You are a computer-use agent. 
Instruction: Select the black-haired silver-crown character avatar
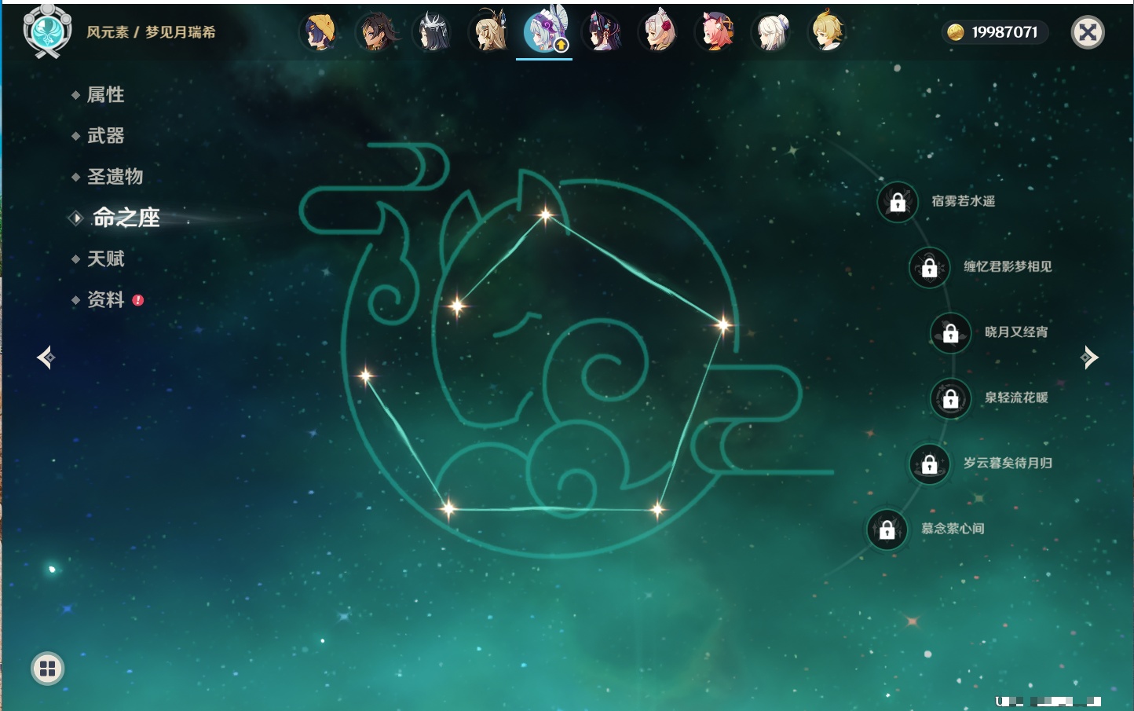(433, 32)
